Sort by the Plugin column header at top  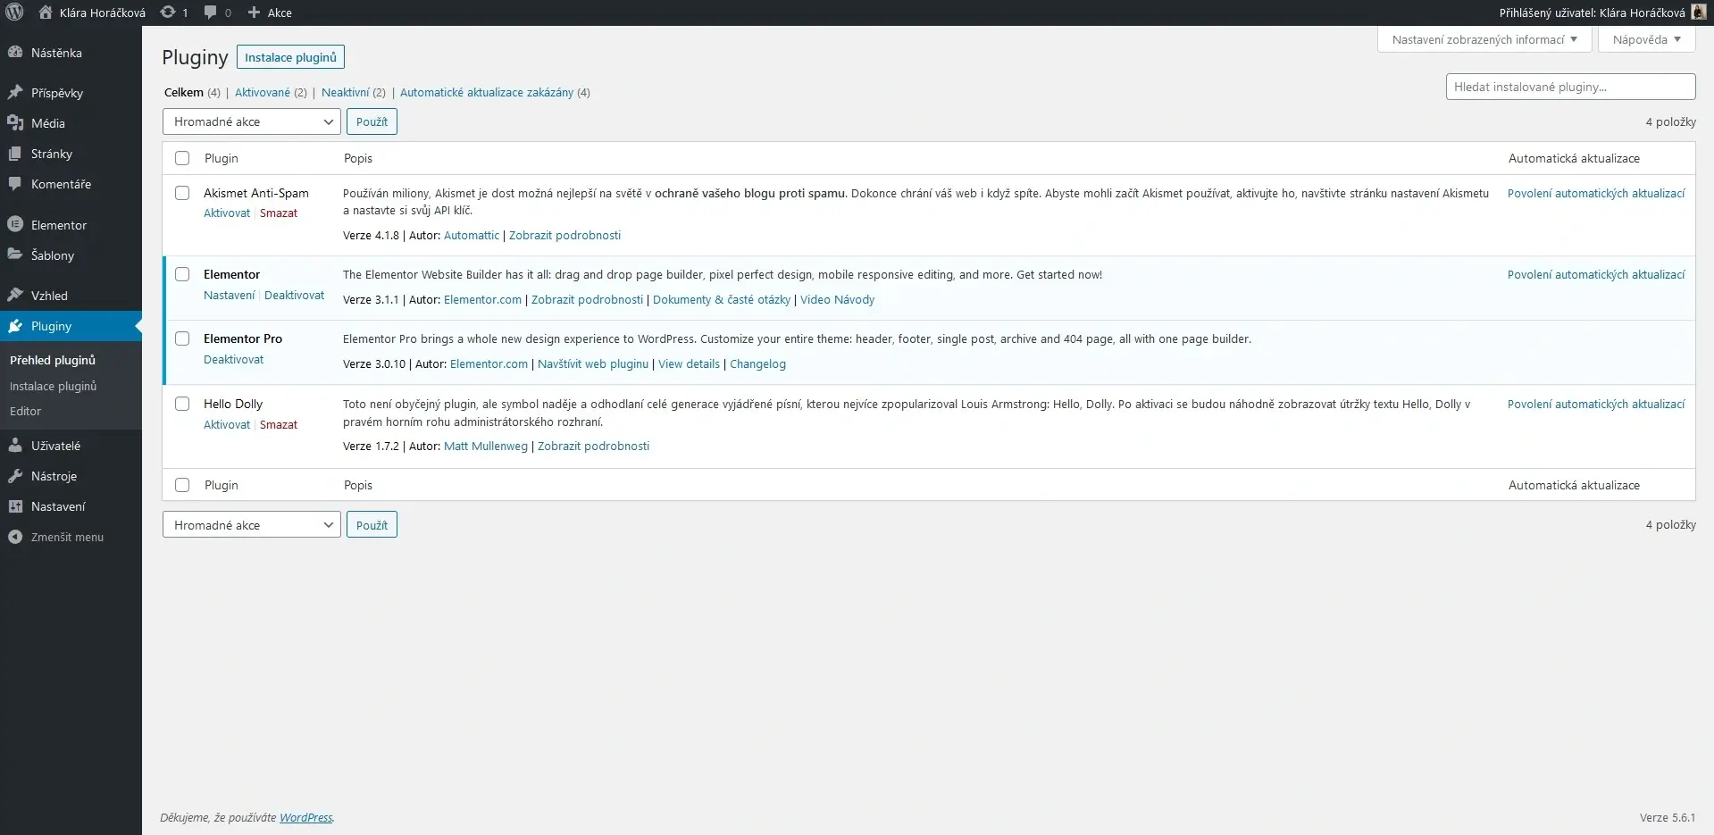pos(221,158)
